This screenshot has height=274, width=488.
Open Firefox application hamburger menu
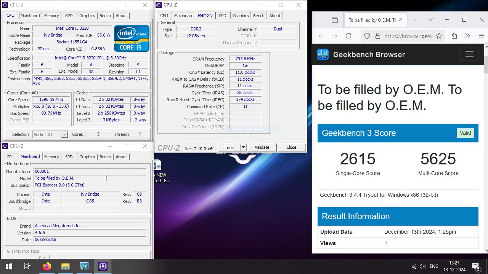pos(482,36)
